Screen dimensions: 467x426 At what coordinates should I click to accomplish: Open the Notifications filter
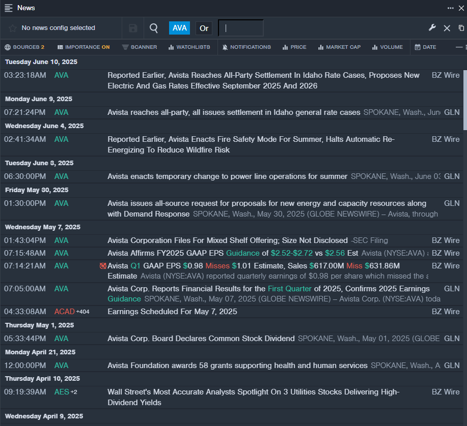click(246, 47)
